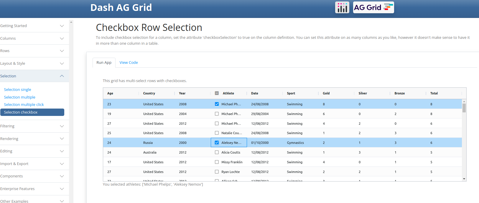Click the Age 17 cell
The height and width of the screenshot is (203, 479).
tap(121, 162)
